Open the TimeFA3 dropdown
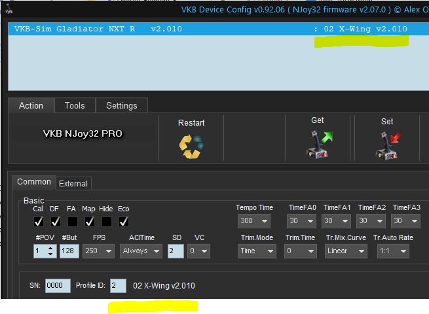Viewport: 429px width, 314px height. (x=405, y=221)
